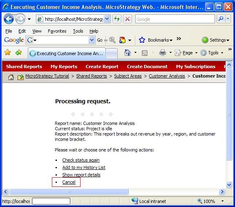Image resolution: width=235 pixels, height=207 pixels.
Task: Open the Favorites menu
Action: tap(57, 31)
